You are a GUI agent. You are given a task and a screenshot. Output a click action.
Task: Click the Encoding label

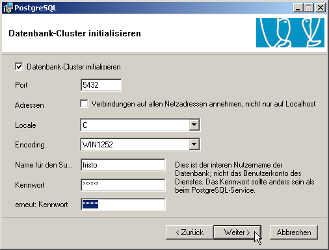(30, 145)
